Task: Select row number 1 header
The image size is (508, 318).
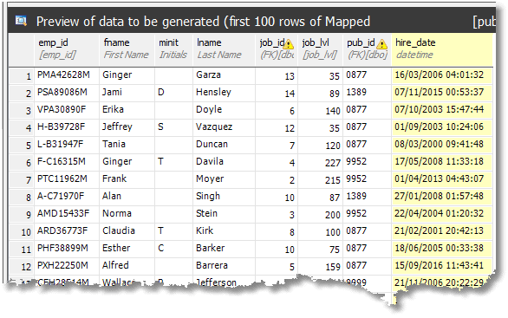Action: pos(22,76)
